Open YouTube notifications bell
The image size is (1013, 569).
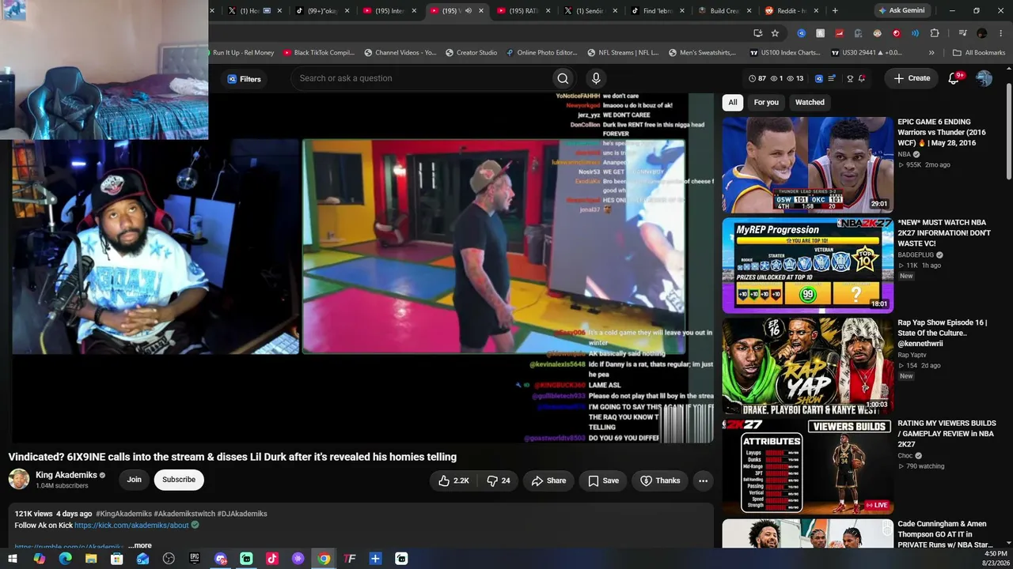(954, 78)
